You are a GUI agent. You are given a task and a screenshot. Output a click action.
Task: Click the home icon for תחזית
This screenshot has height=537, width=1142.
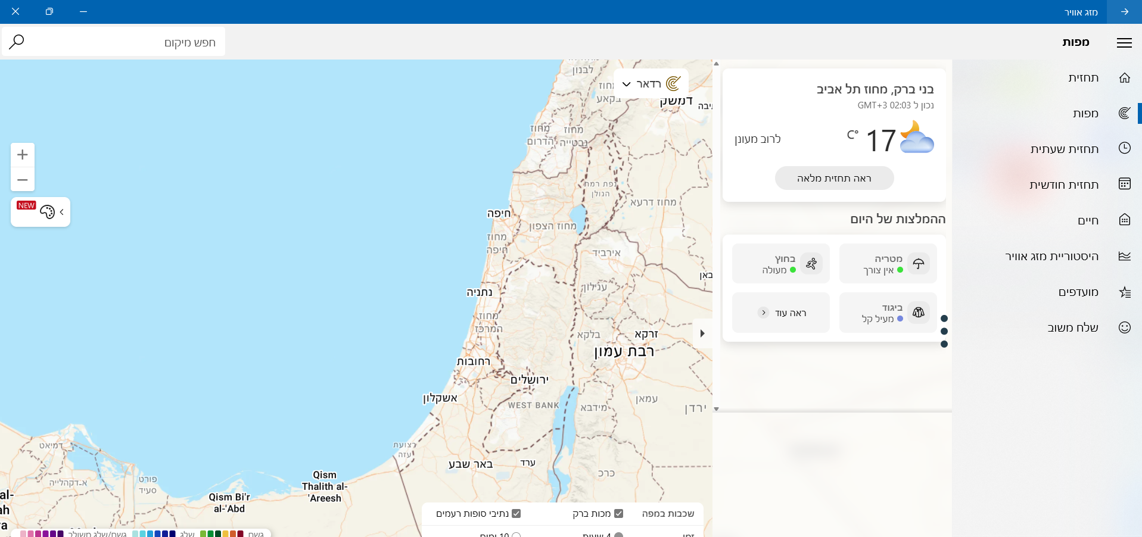click(1124, 78)
